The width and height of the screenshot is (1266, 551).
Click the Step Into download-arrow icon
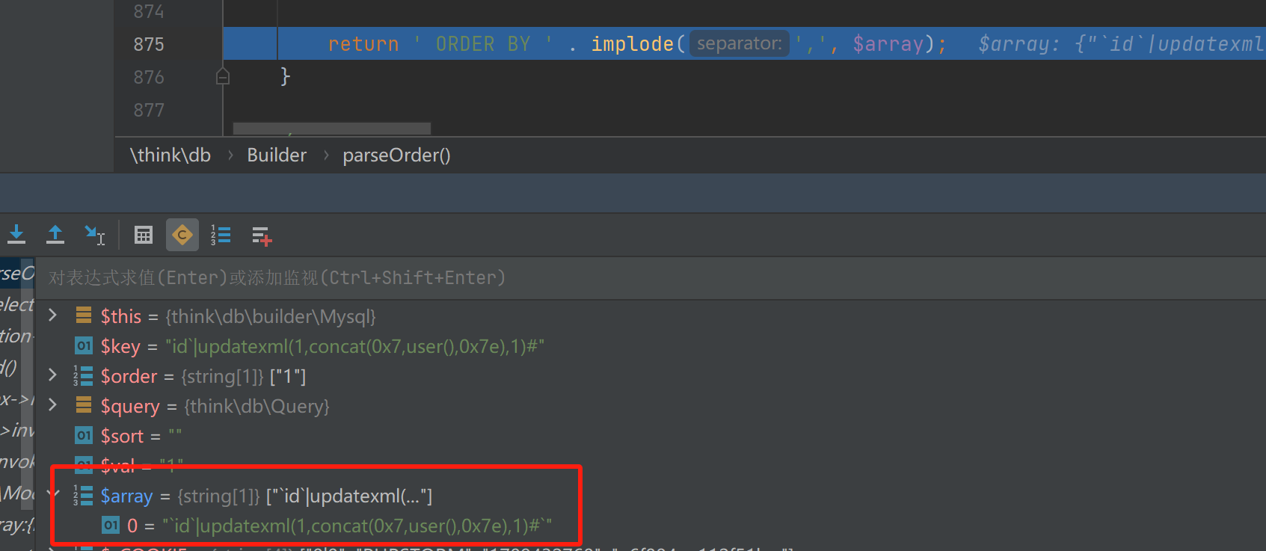point(16,236)
